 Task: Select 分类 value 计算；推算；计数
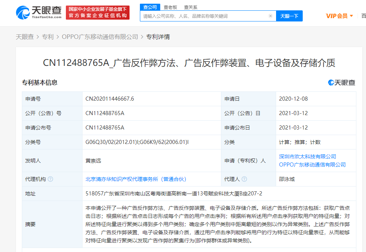pyautogui.click(x=300, y=142)
